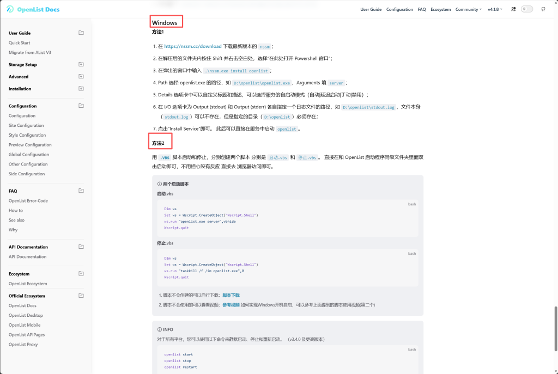Open the language translation switcher icon
The image size is (558, 374).
click(x=513, y=9)
